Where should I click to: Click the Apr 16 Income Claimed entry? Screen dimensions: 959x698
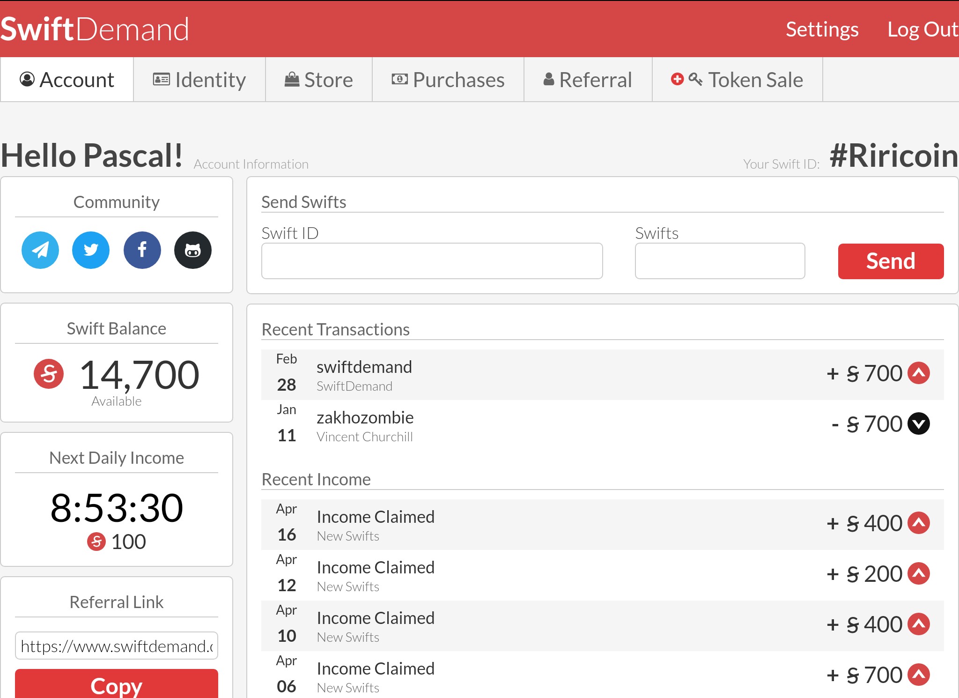(603, 525)
